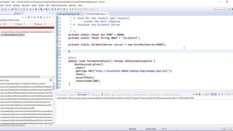233x131 pixels.
Task: Open Display Selected Console dropdown arrow
Action: 225,94
